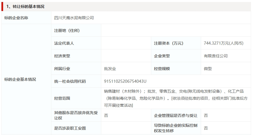
Task: Click the 法定代表人 label
Action: (x=64, y=43)
